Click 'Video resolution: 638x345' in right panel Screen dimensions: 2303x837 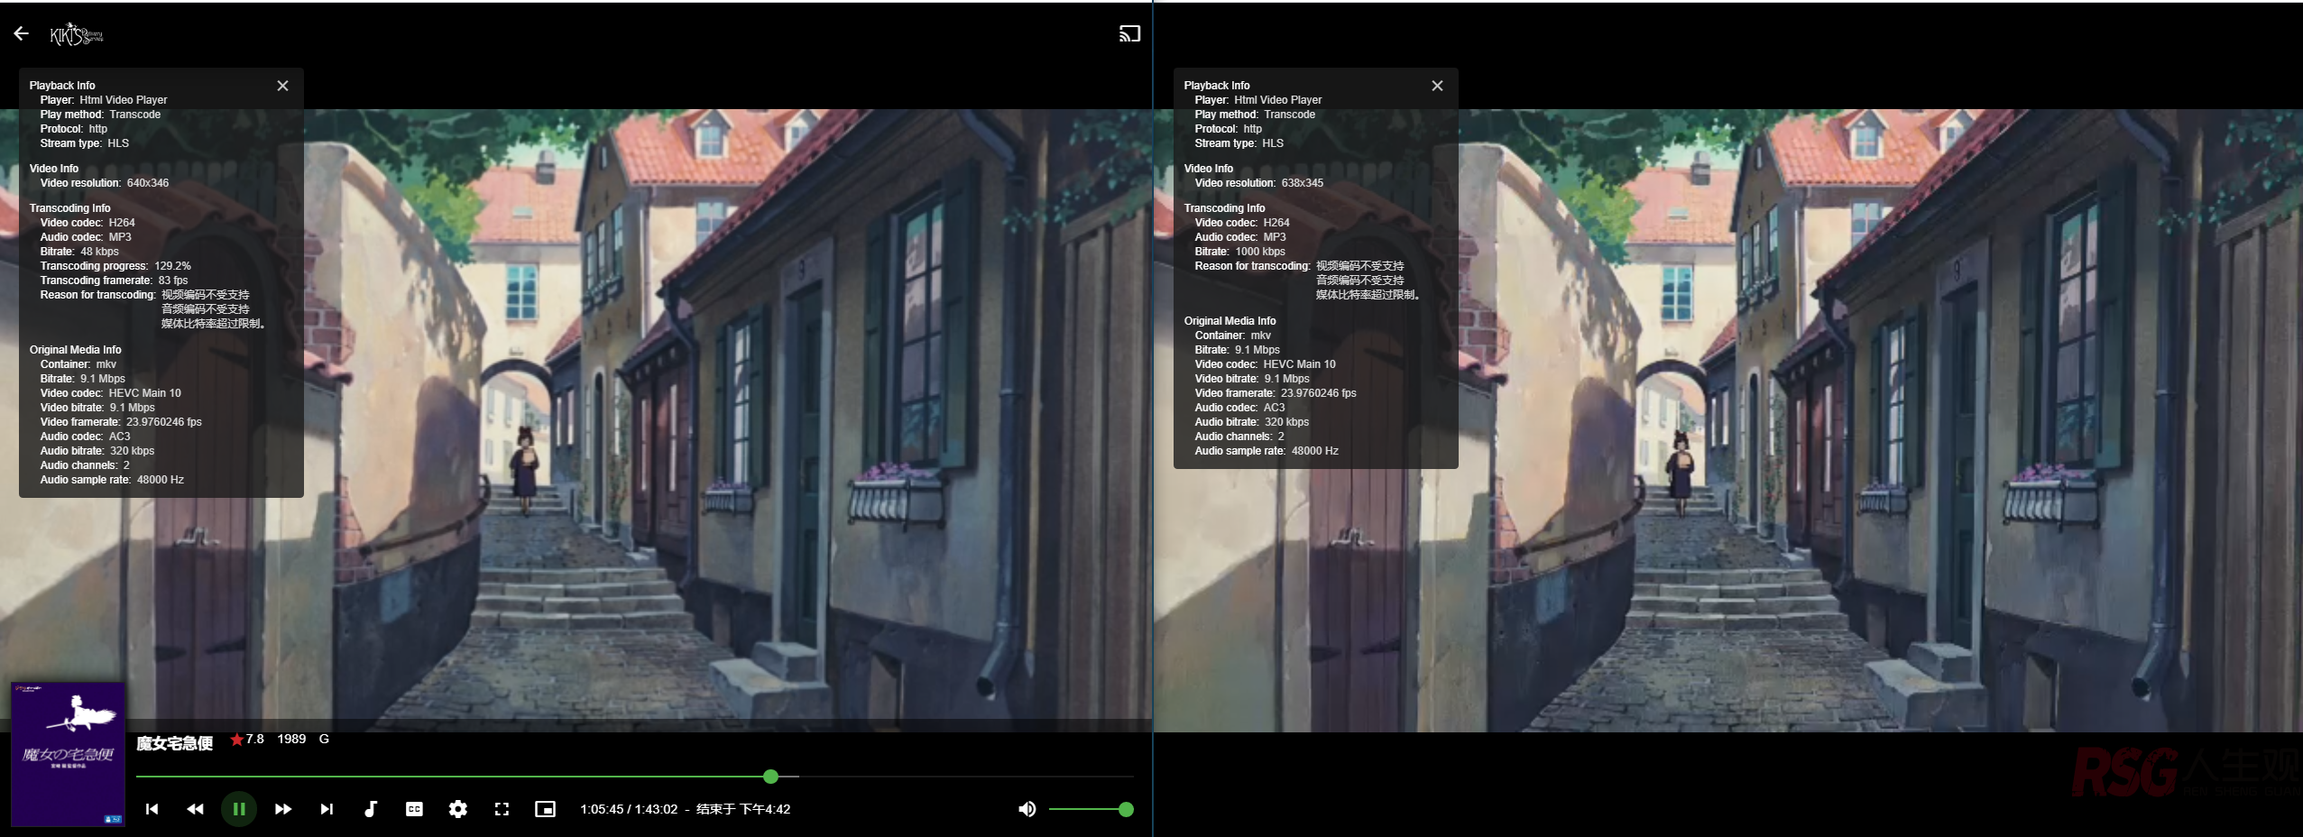pos(1259,183)
